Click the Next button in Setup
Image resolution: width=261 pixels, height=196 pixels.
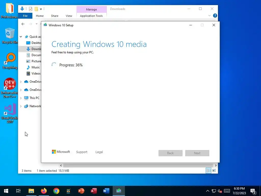197,153
